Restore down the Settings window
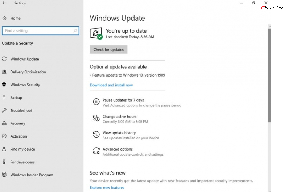Viewport: 284px width, 192px height. tap(254, 3)
